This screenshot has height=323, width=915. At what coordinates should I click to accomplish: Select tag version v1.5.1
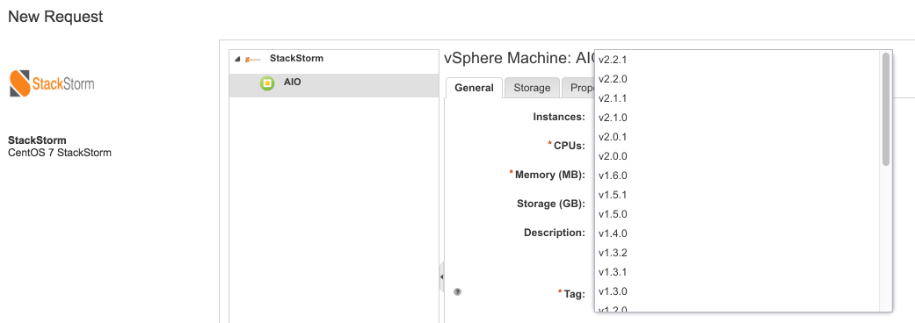point(737,195)
